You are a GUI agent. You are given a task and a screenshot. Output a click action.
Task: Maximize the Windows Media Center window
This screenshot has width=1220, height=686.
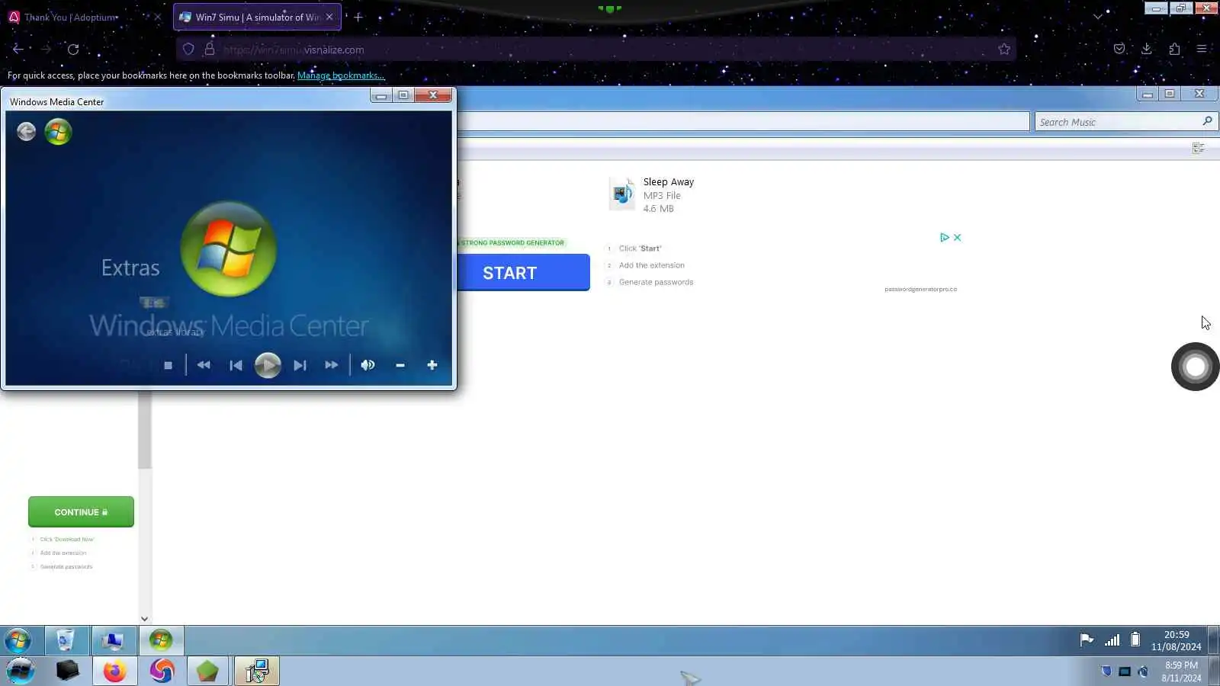[x=403, y=95]
